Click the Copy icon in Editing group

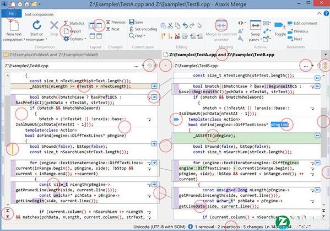tap(177, 26)
